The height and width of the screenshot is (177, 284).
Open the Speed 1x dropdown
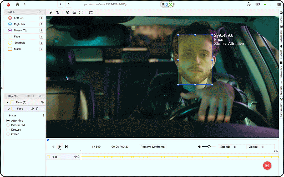pos(239,147)
